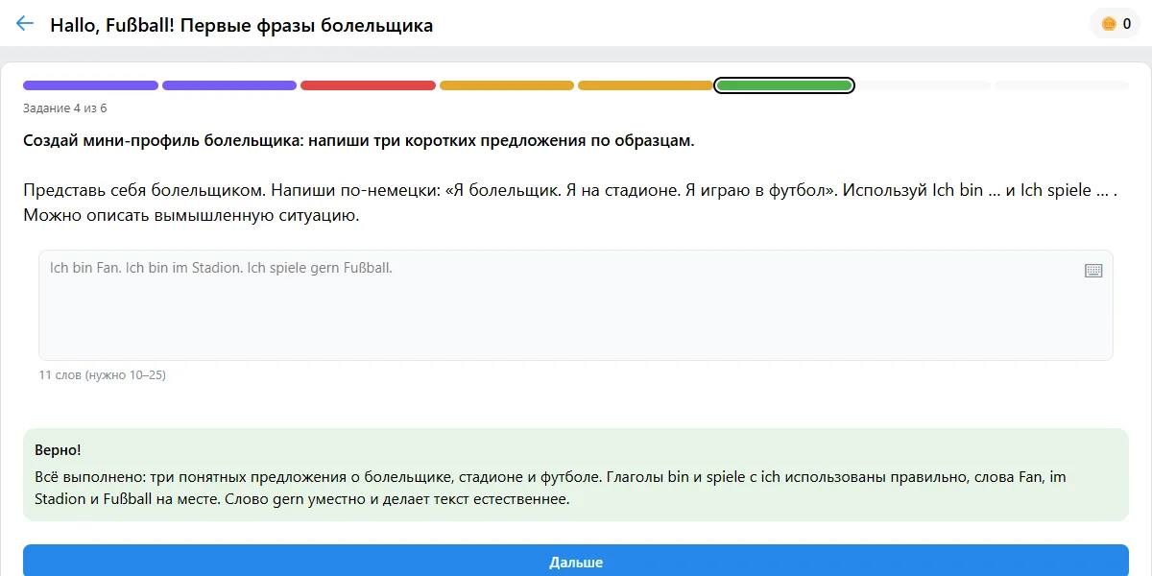The image size is (1152, 576).
Task: Click the Верно! feedback heading
Action: (58, 449)
